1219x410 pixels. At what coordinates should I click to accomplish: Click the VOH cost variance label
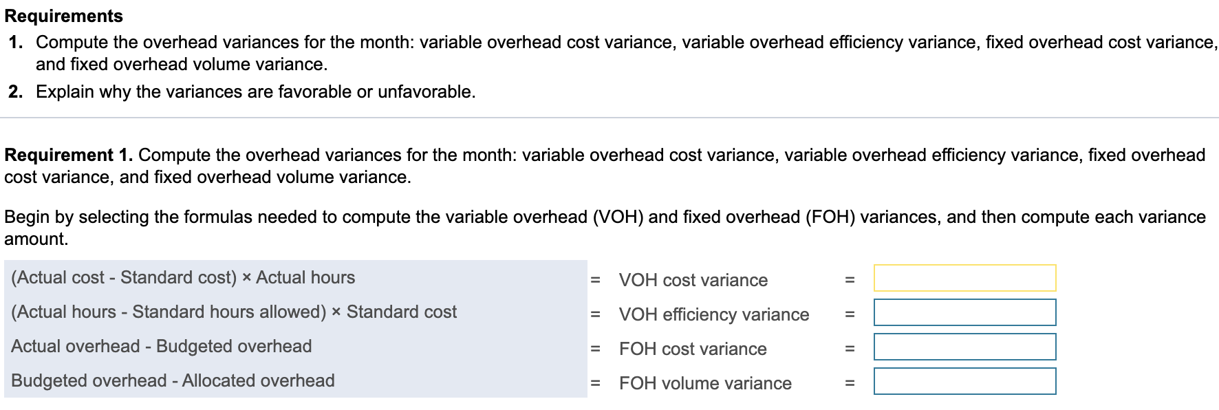[693, 280]
